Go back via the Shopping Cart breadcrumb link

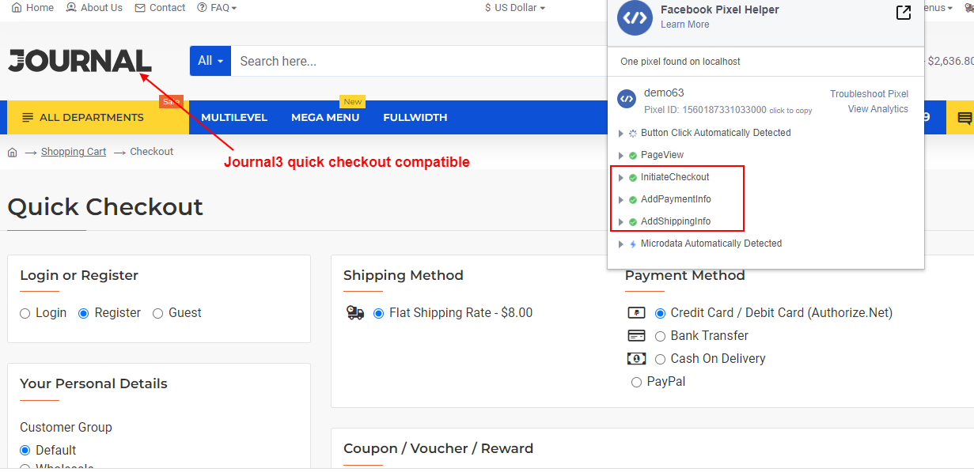pyautogui.click(x=73, y=151)
